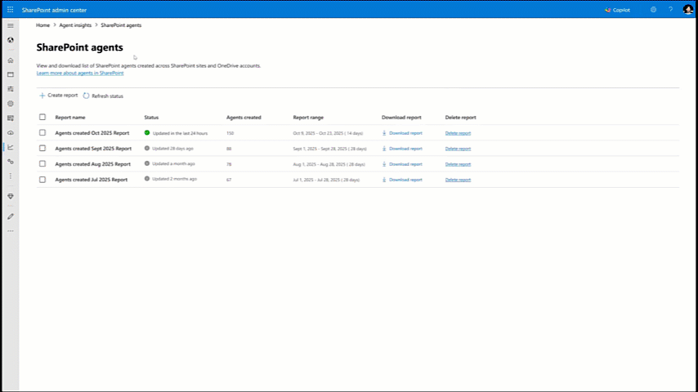Click the Jul 1, 2025 - Jul 28, 2025 range
The image size is (698, 392).
point(326,180)
